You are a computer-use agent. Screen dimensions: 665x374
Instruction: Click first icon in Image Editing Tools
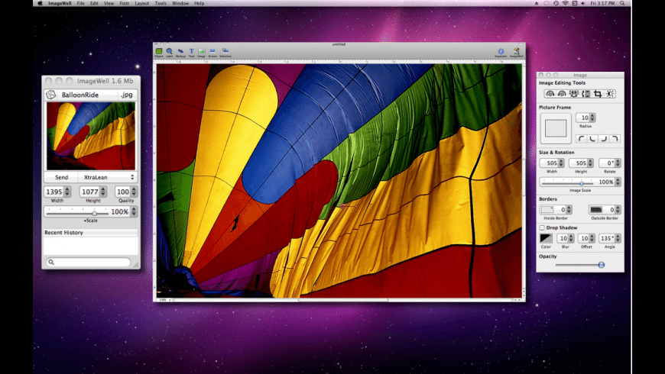550,94
